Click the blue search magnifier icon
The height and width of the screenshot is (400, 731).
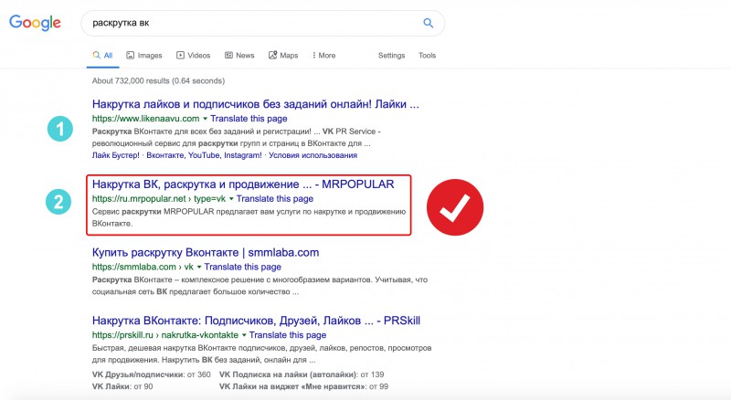pos(429,23)
